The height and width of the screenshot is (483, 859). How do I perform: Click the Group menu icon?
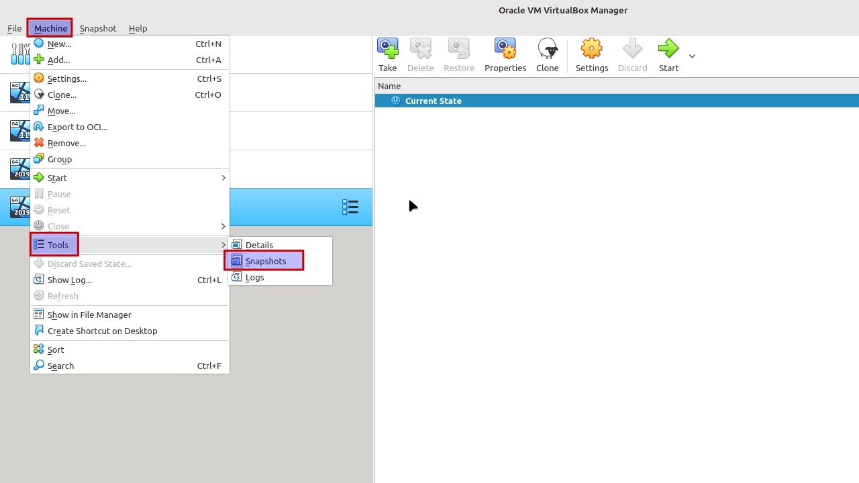(x=39, y=159)
